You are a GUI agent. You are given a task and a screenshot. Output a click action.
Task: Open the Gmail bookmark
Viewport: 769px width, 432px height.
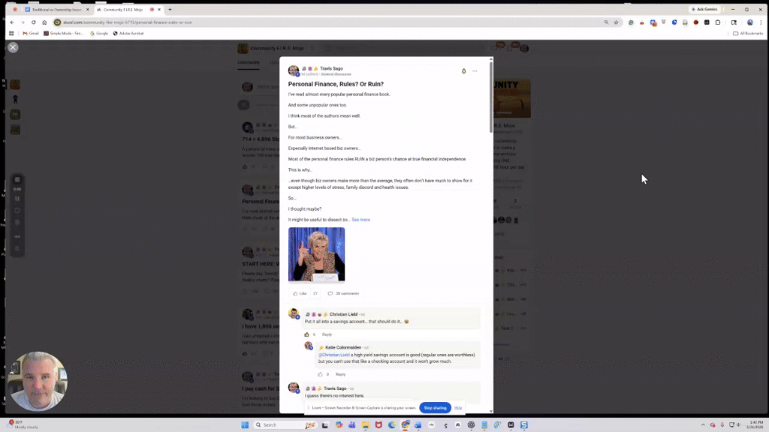pos(30,33)
